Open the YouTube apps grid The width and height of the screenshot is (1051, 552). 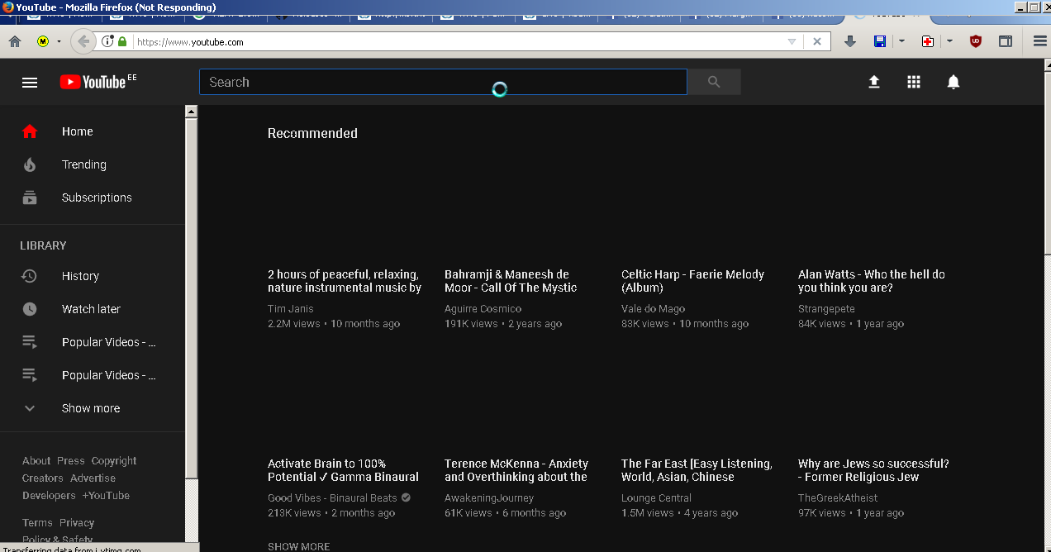coord(913,82)
